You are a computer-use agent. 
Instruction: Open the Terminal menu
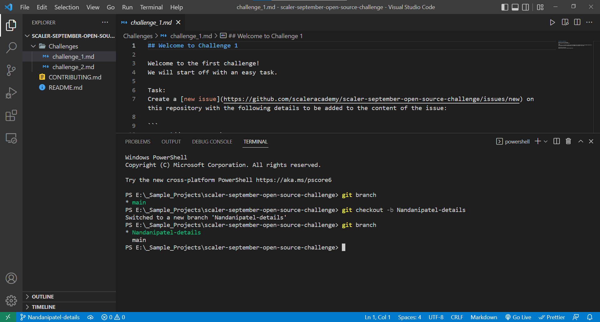pyautogui.click(x=151, y=7)
